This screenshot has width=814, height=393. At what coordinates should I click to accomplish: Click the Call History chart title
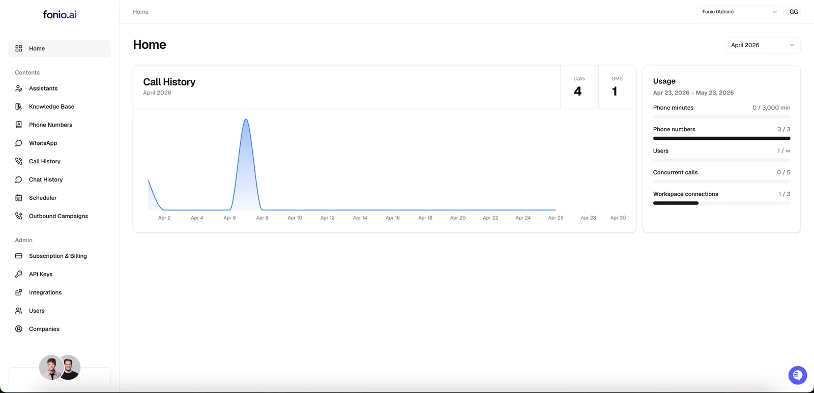click(169, 82)
